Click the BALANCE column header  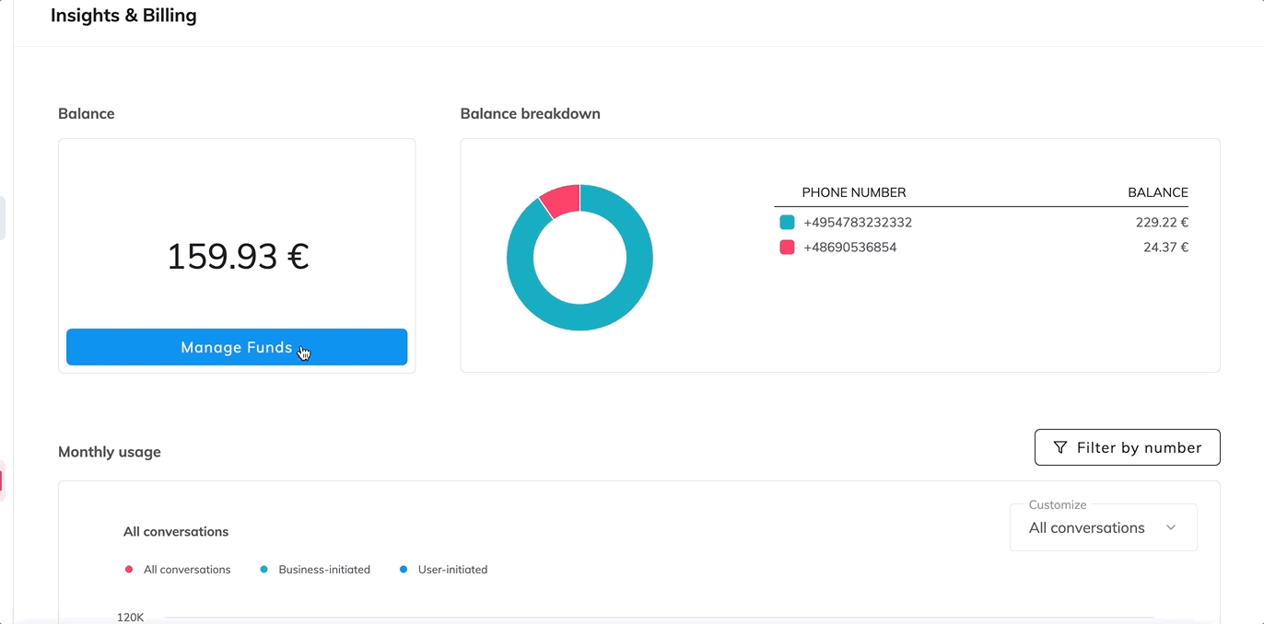tap(1157, 192)
